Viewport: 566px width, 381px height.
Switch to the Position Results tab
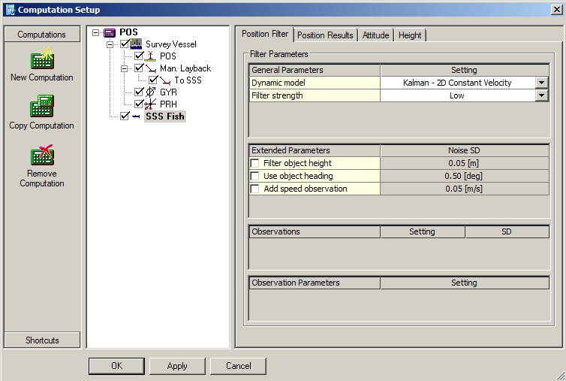(325, 35)
